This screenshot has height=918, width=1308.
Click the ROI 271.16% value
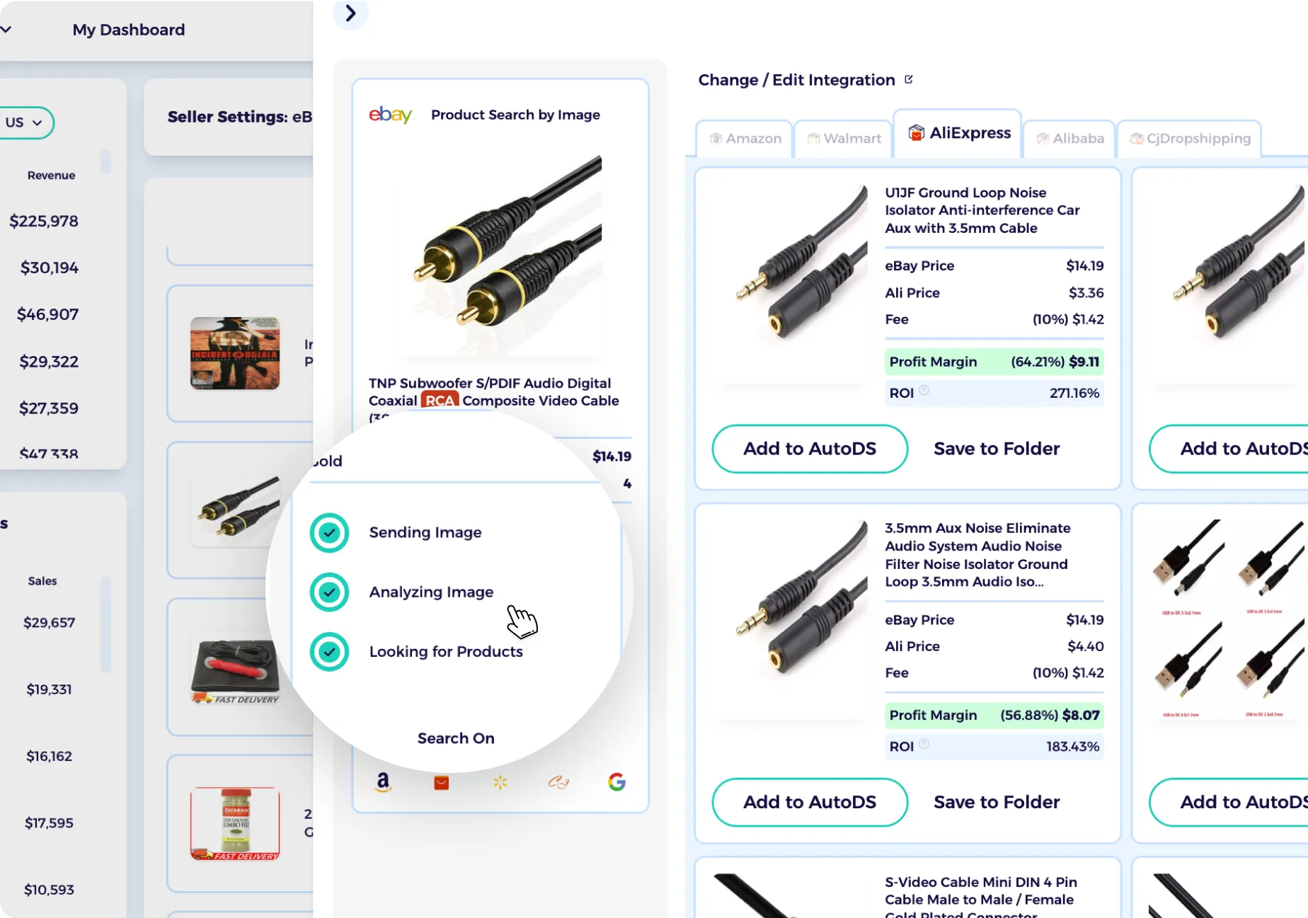[1074, 393]
